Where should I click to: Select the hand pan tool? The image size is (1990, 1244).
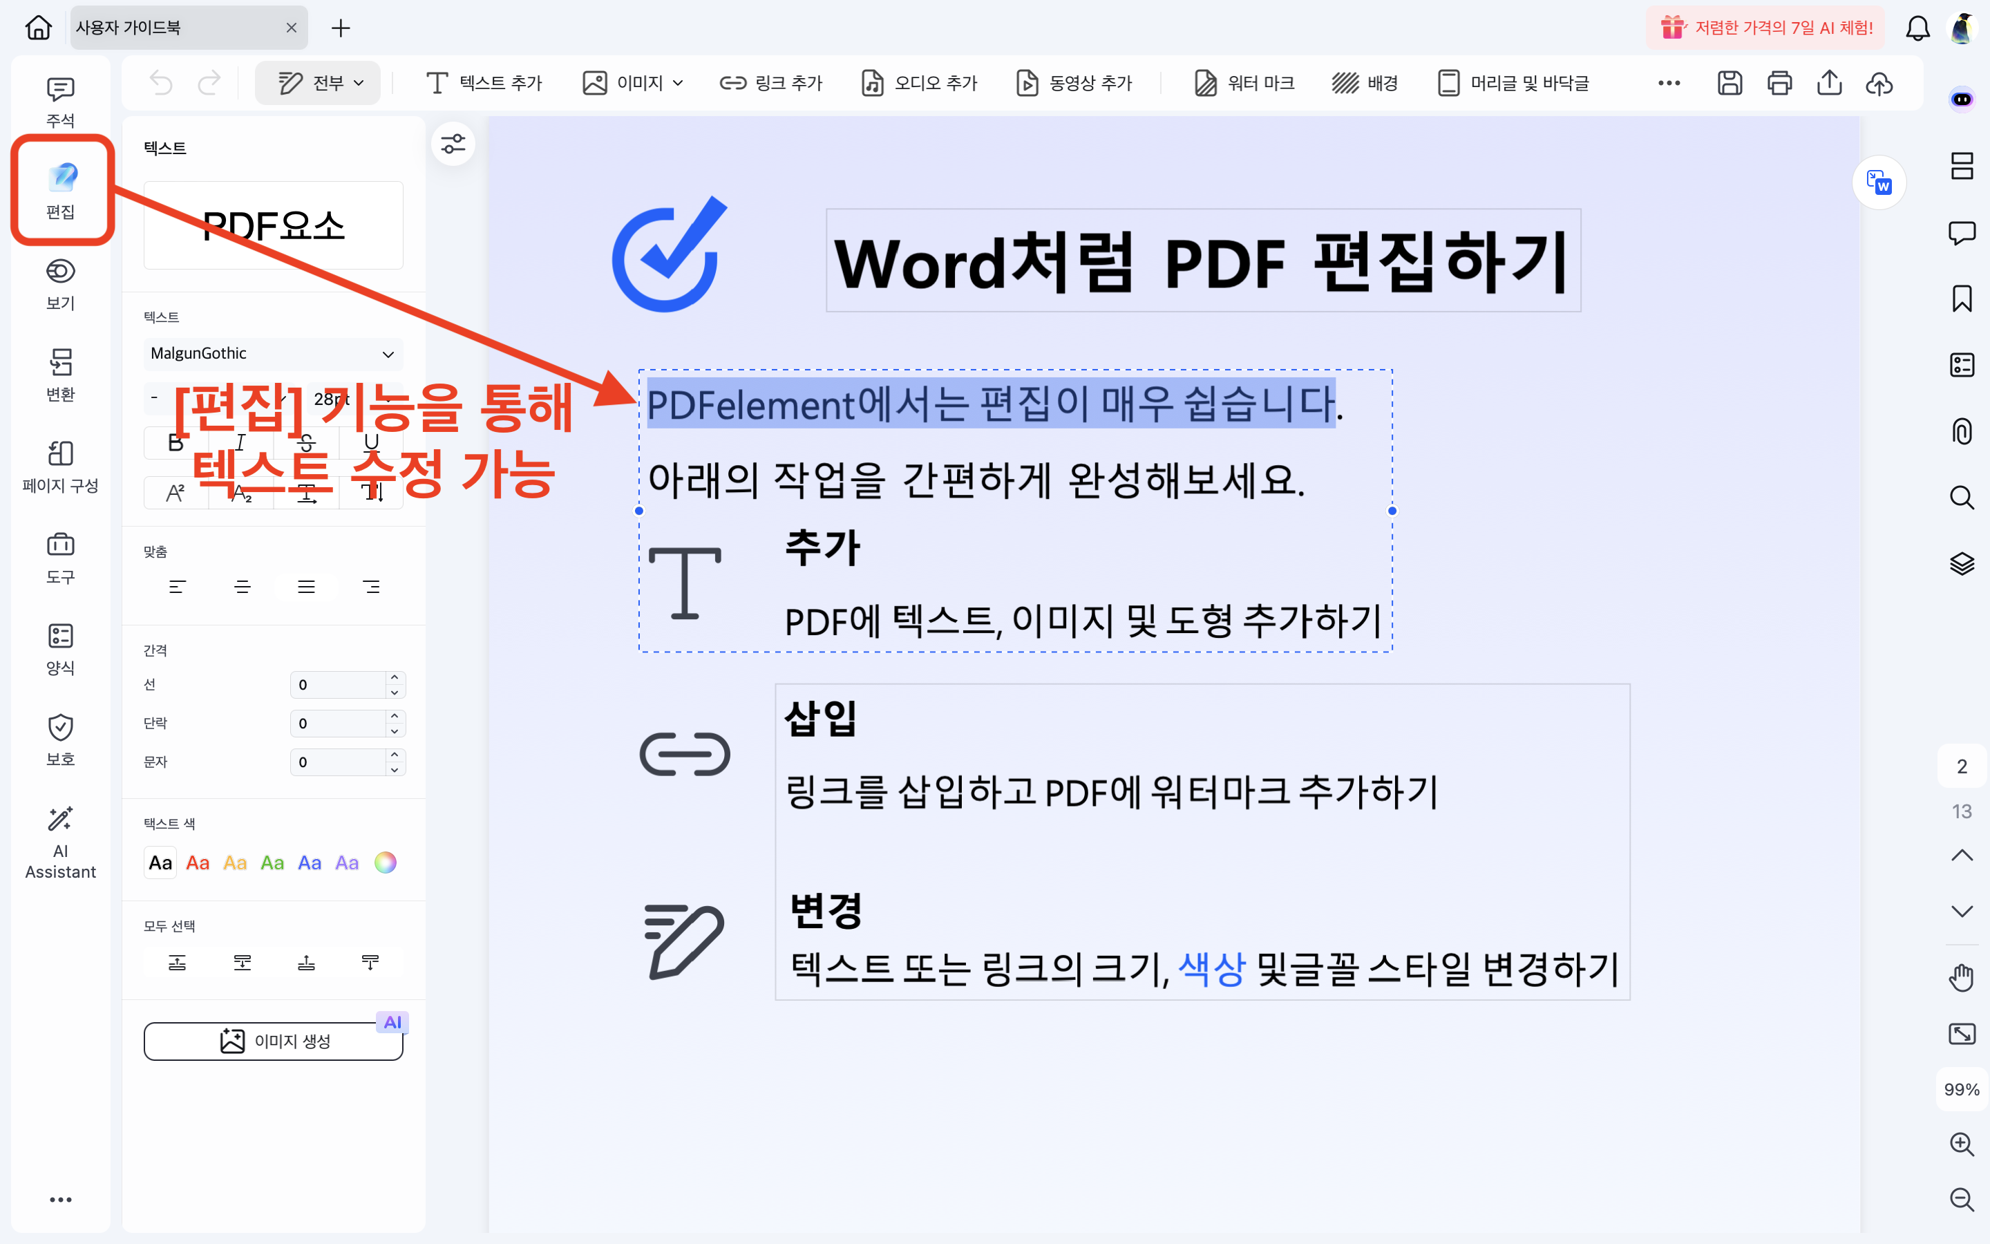pos(1961,977)
